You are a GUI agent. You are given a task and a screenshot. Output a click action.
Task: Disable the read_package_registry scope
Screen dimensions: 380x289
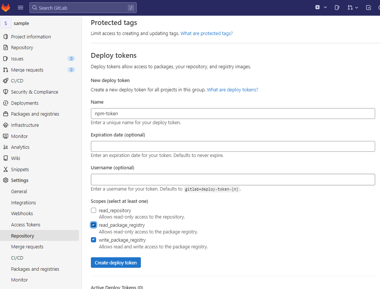pos(93,225)
